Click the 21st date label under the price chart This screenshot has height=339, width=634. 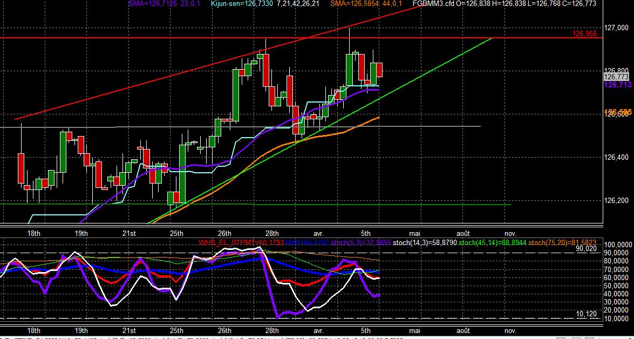click(129, 233)
